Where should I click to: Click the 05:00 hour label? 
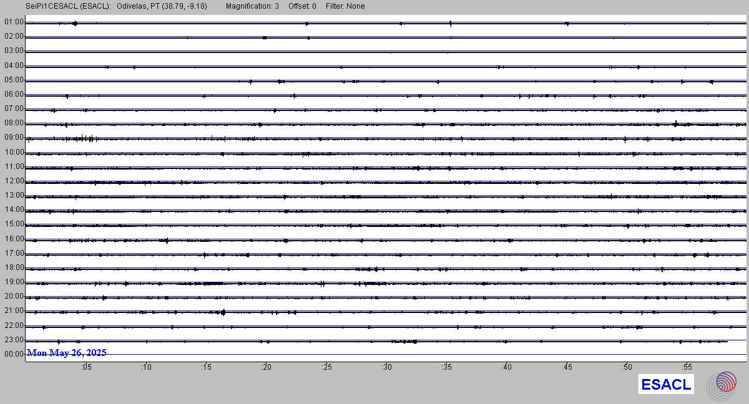click(x=14, y=80)
